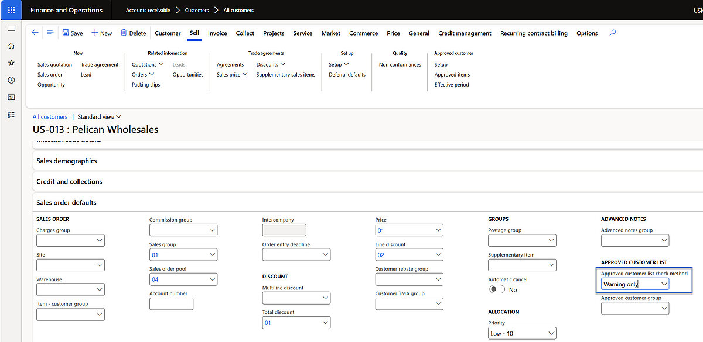
Task: Expand the Standard view selector
Action: (x=100, y=117)
